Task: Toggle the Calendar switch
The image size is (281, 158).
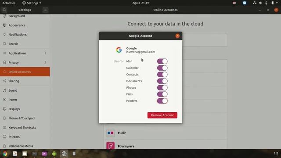Action: [x=162, y=68]
